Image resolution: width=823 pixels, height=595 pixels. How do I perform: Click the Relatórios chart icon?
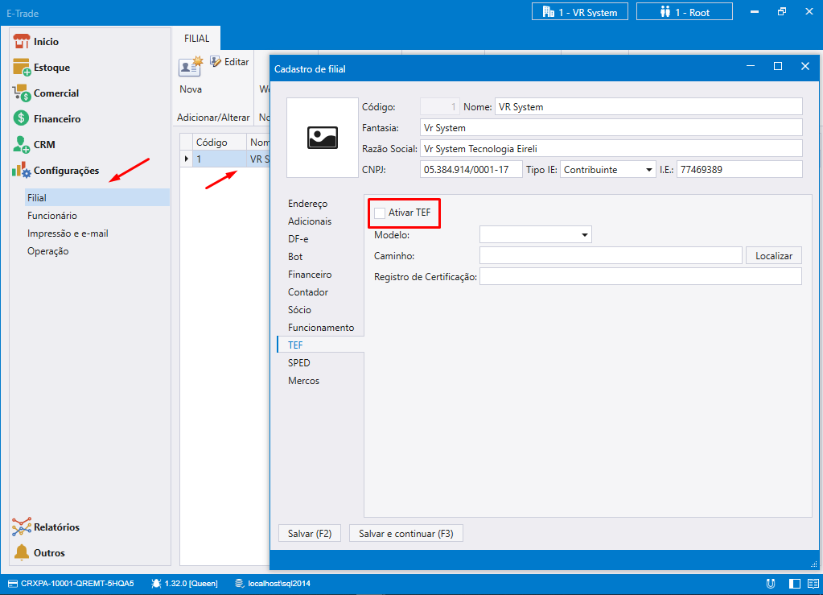coord(22,527)
